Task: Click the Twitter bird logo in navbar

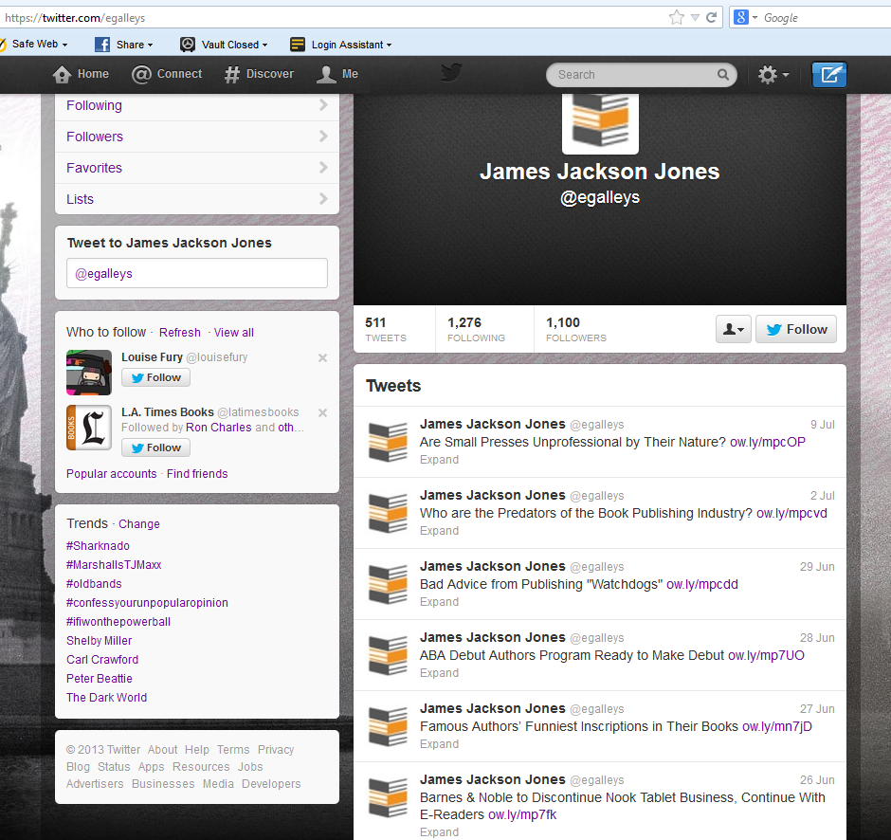Action: 451,73
